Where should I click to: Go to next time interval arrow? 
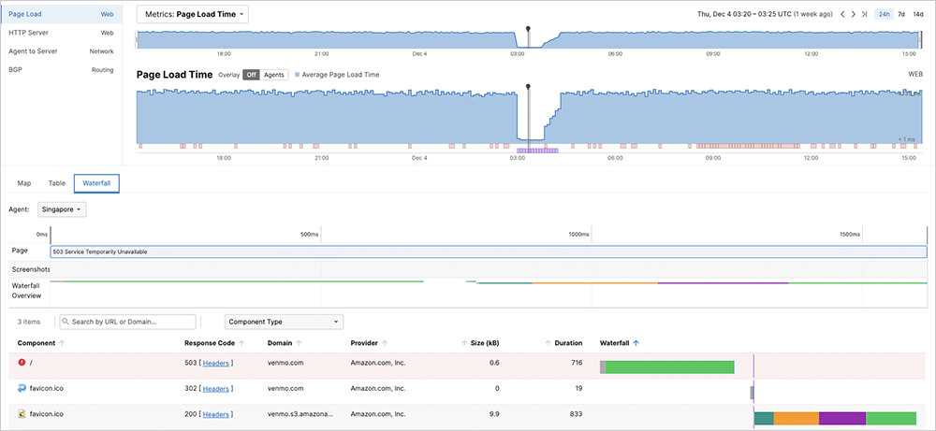pos(853,14)
